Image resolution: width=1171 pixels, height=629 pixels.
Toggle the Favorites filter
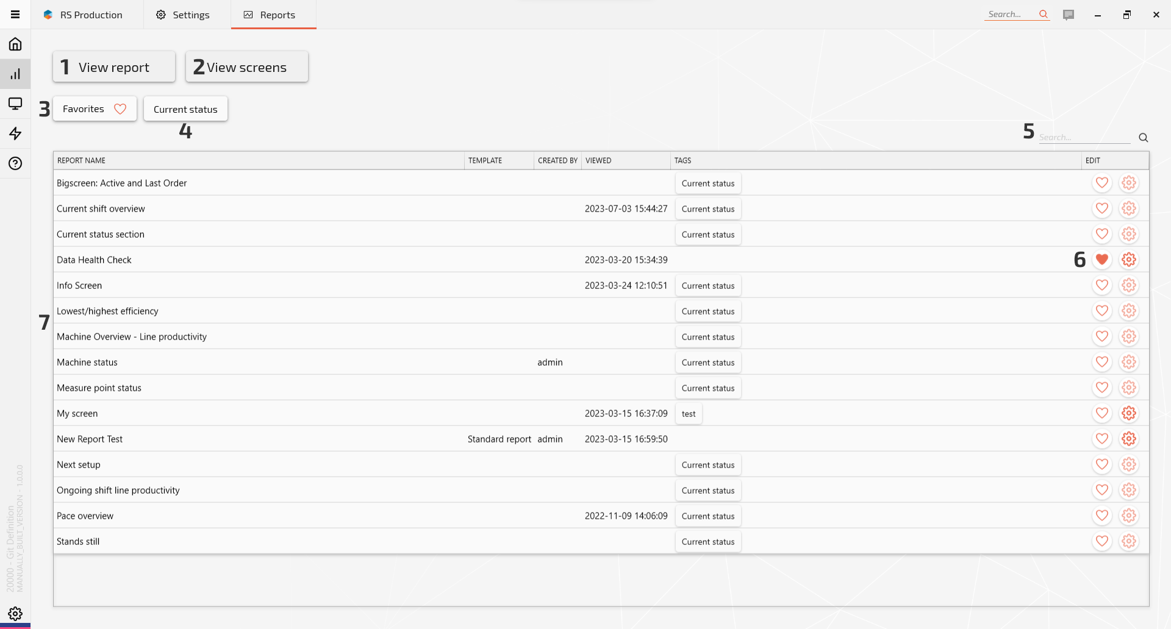point(95,108)
